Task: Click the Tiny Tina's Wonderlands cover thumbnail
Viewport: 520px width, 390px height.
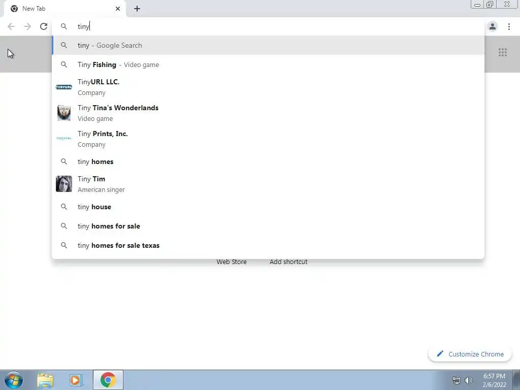Action: (64, 113)
